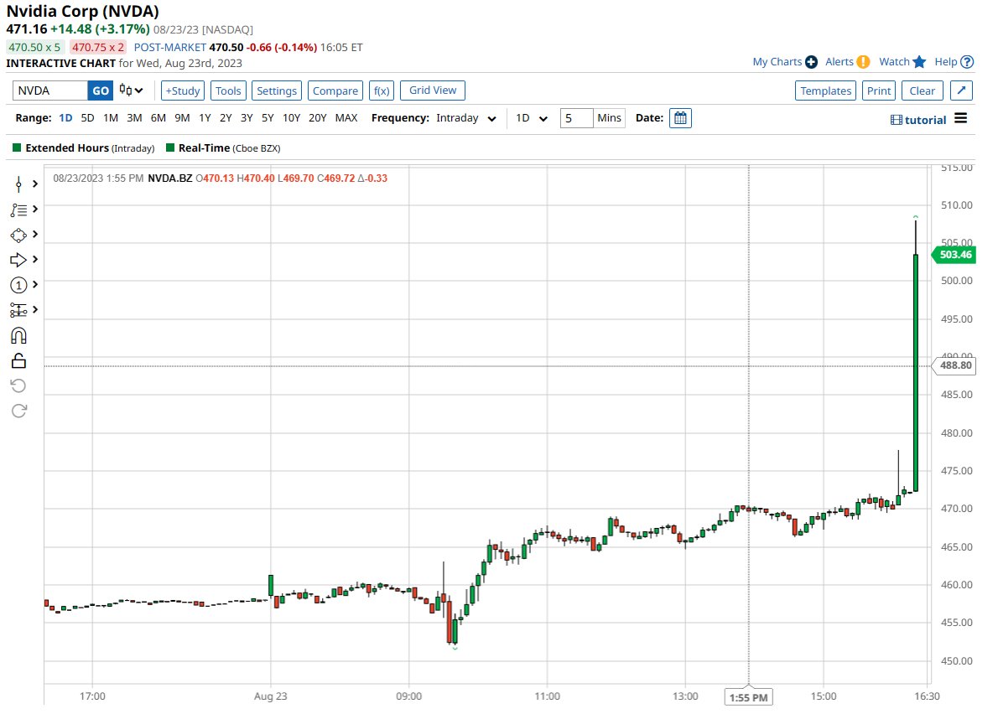998x714 pixels.
Task: Select the crosshair cursor tool icon
Action: coord(18,184)
